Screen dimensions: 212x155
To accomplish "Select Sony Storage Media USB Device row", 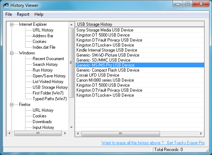I will [x=140, y=30].
